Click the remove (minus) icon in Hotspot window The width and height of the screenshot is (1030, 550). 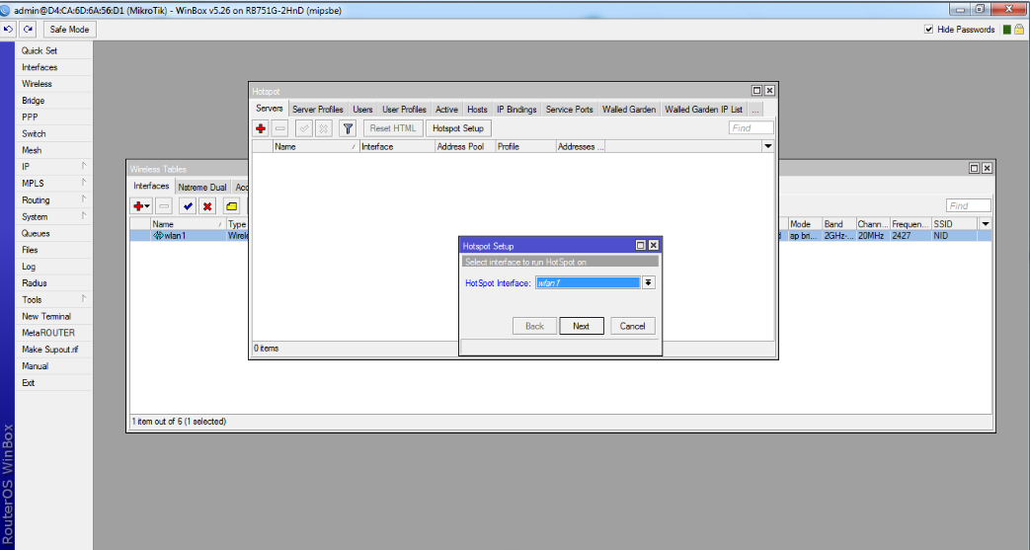point(280,128)
